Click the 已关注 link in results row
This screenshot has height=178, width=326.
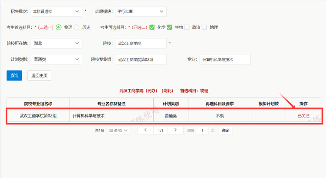(303, 116)
